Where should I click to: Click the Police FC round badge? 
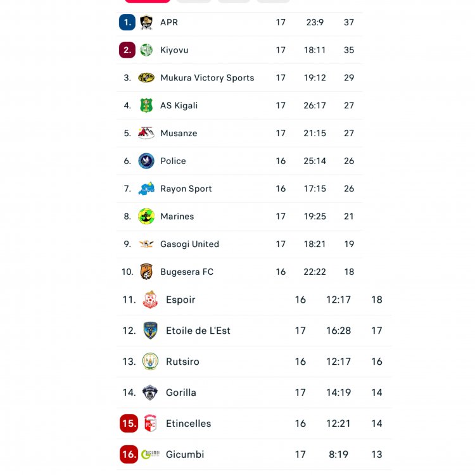tap(146, 161)
